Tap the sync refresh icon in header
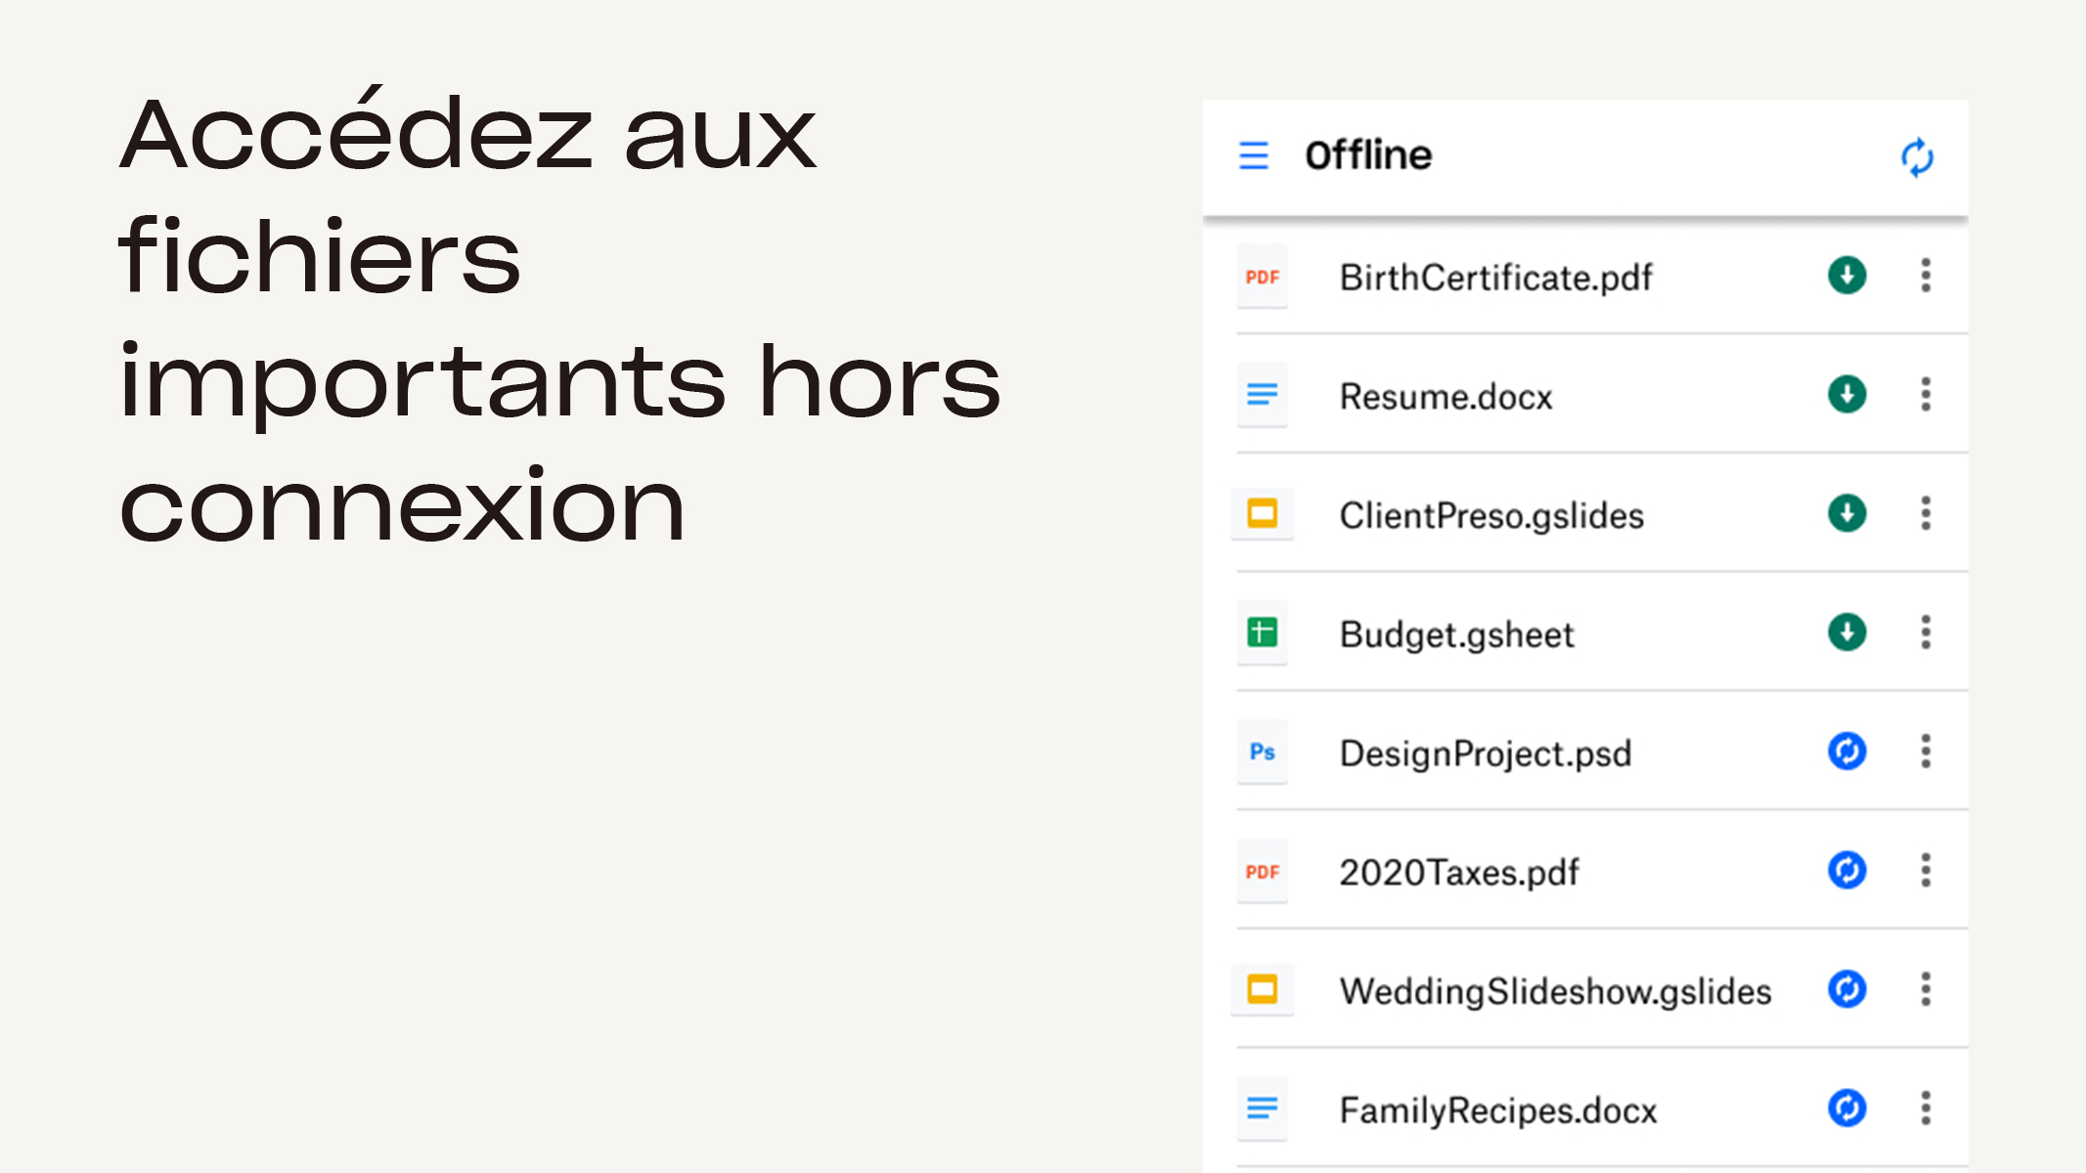Viewport: 2086px width, 1173px height. [x=1917, y=157]
